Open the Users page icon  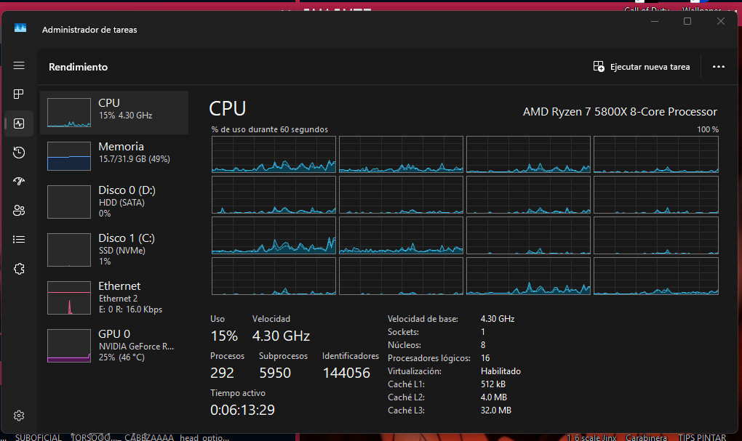[19, 211]
